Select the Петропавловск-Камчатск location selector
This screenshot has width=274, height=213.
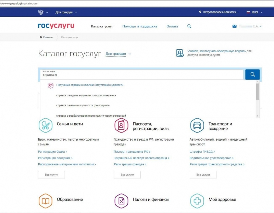(219, 12)
